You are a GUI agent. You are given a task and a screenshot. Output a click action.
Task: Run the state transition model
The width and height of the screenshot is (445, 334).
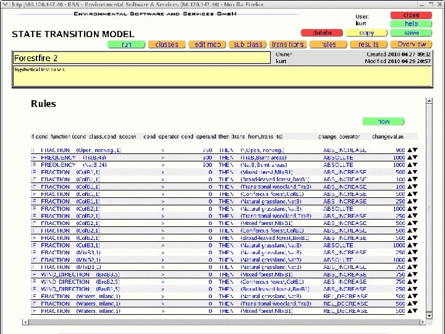126,45
